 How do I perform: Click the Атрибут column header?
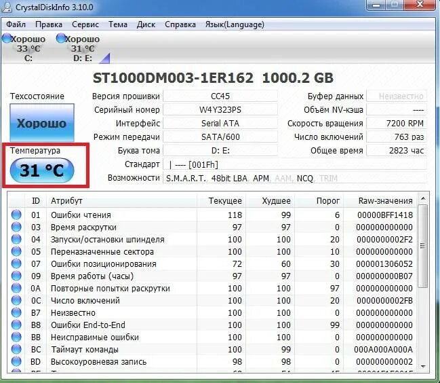[121, 201]
